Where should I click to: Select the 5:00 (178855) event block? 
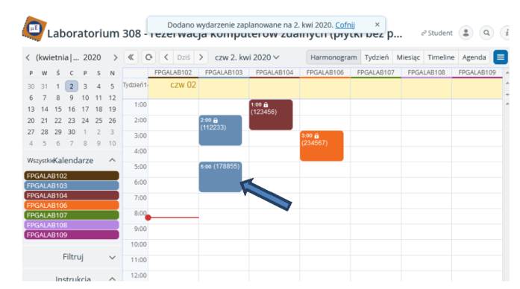[x=220, y=177]
